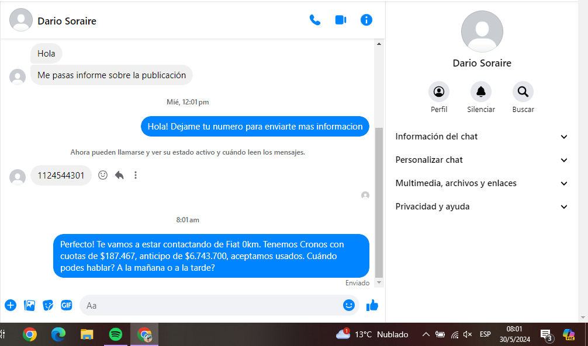Open Dario Soraire's profile from the side panel
The height and width of the screenshot is (346, 588).
439,92
